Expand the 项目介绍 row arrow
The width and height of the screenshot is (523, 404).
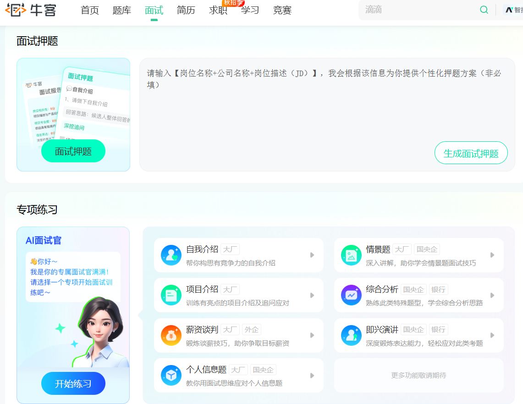[312, 295]
